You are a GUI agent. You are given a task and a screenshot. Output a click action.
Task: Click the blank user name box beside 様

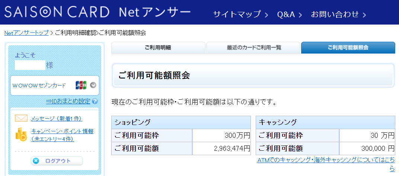click(x=30, y=65)
